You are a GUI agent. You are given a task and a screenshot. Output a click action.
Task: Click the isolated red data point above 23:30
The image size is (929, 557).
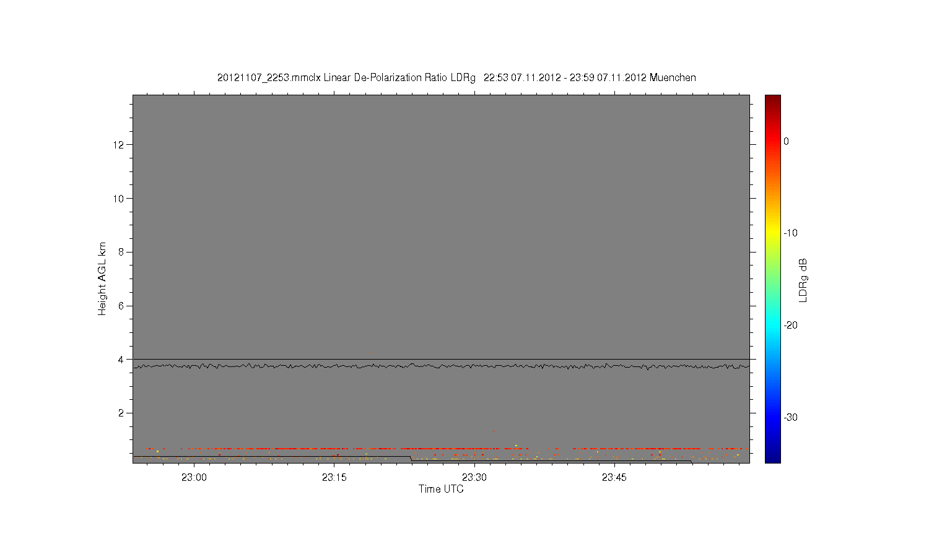[494, 431]
